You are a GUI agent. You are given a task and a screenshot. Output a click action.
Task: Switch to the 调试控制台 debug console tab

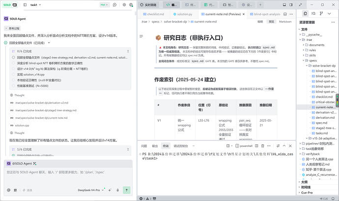(x=181, y=146)
